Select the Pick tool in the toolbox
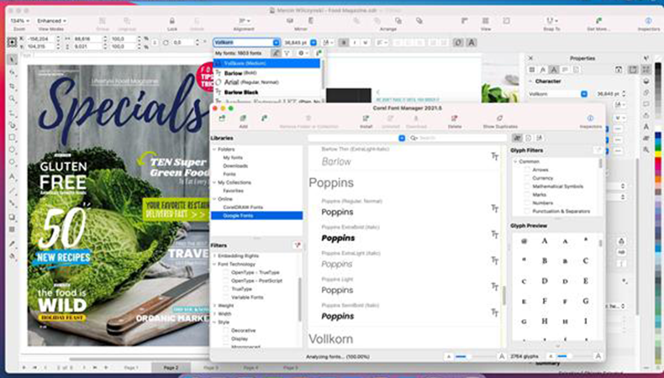664x378 pixels. tap(13, 60)
